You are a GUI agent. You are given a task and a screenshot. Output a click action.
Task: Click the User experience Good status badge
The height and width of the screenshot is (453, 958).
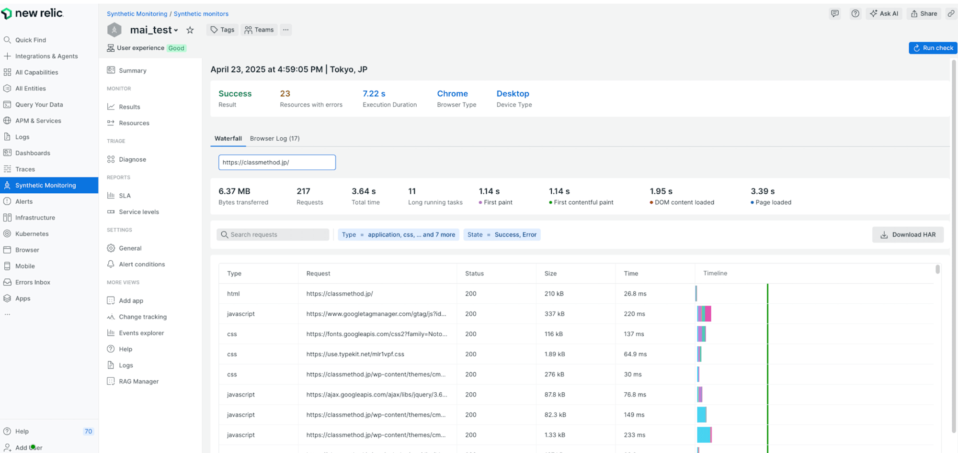[x=176, y=48]
